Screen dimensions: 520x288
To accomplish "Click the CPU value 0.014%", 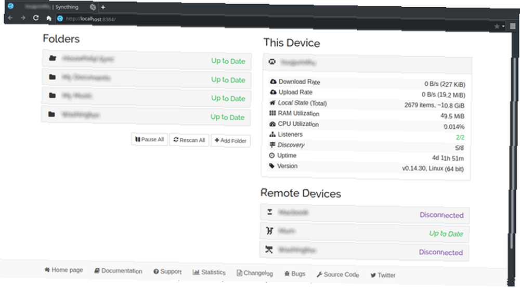I will click(x=454, y=127).
